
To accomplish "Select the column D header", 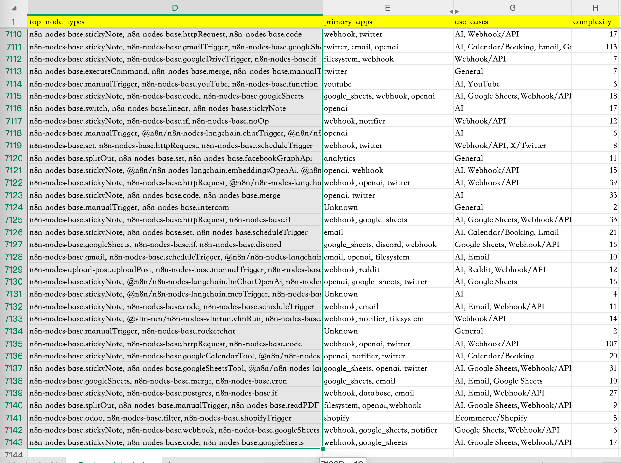I will pos(175,7).
